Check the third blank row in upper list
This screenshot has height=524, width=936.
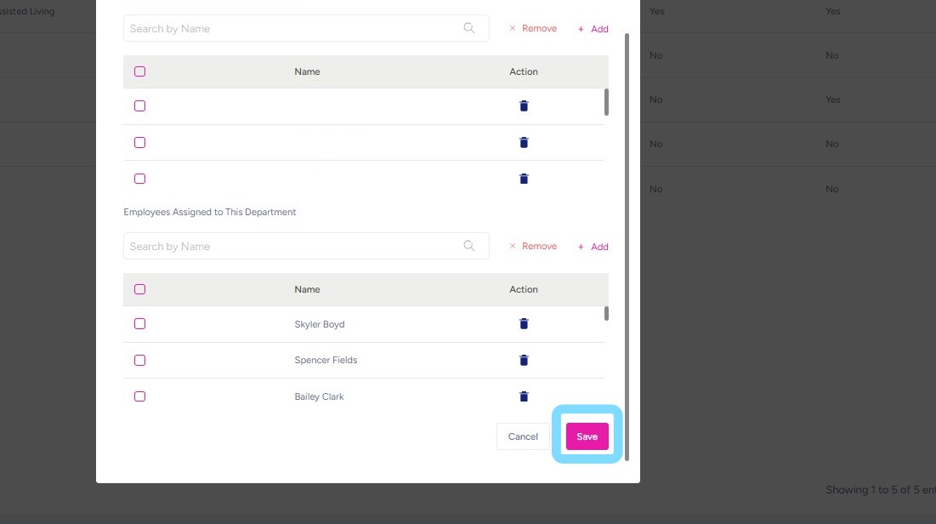(x=139, y=179)
